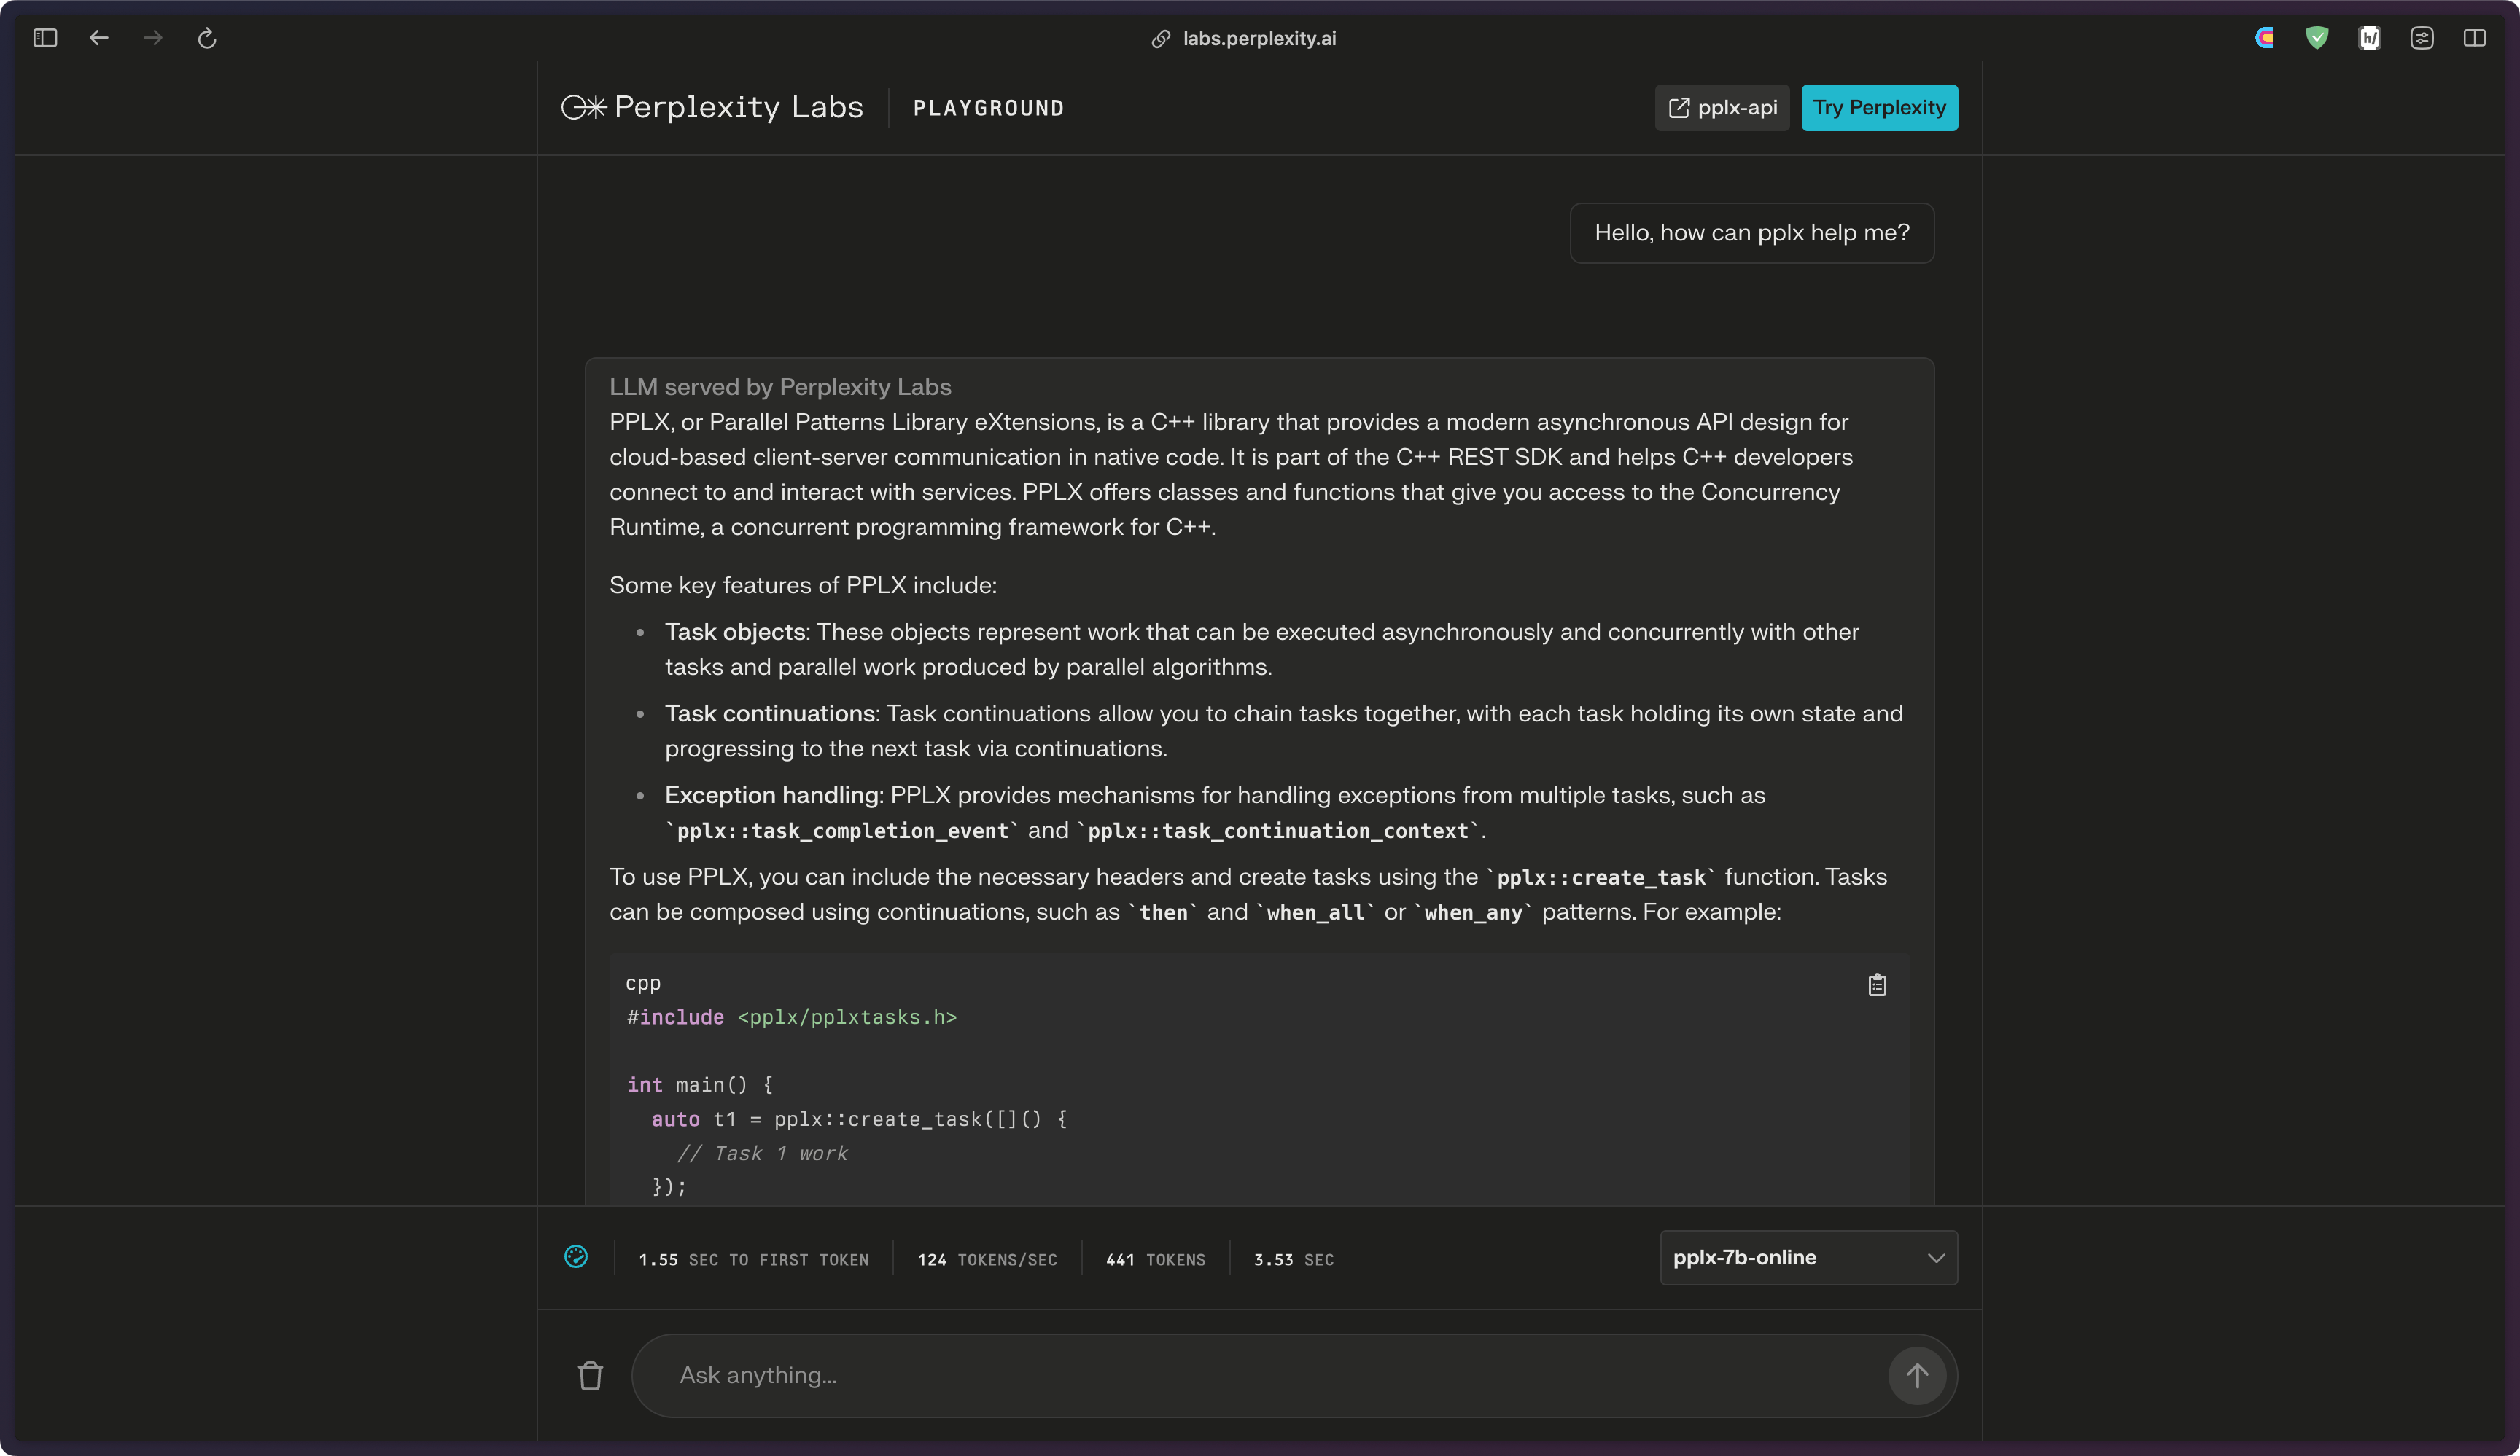Click the teal gauge stats icon
The height and width of the screenshot is (1456, 2520).
[x=576, y=1257]
